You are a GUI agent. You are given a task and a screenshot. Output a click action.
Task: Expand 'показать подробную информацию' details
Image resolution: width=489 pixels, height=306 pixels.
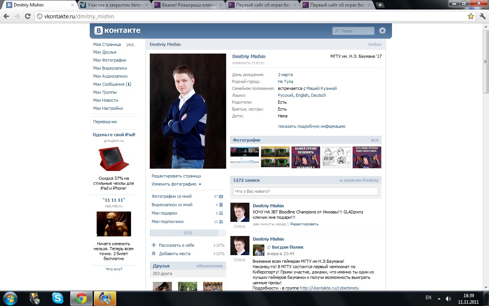pyautogui.click(x=311, y=126)
